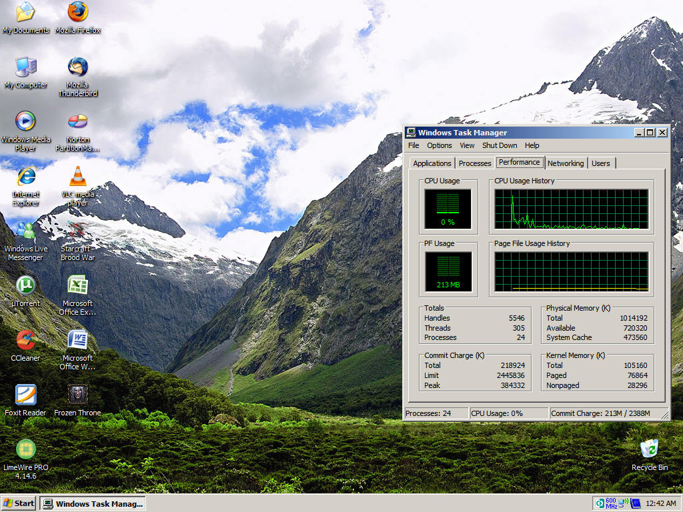Click the LimeWire PRO desktop icon
Image resolution: width=683 pixels, height=512 pixels.
click(x=25, y=450)
